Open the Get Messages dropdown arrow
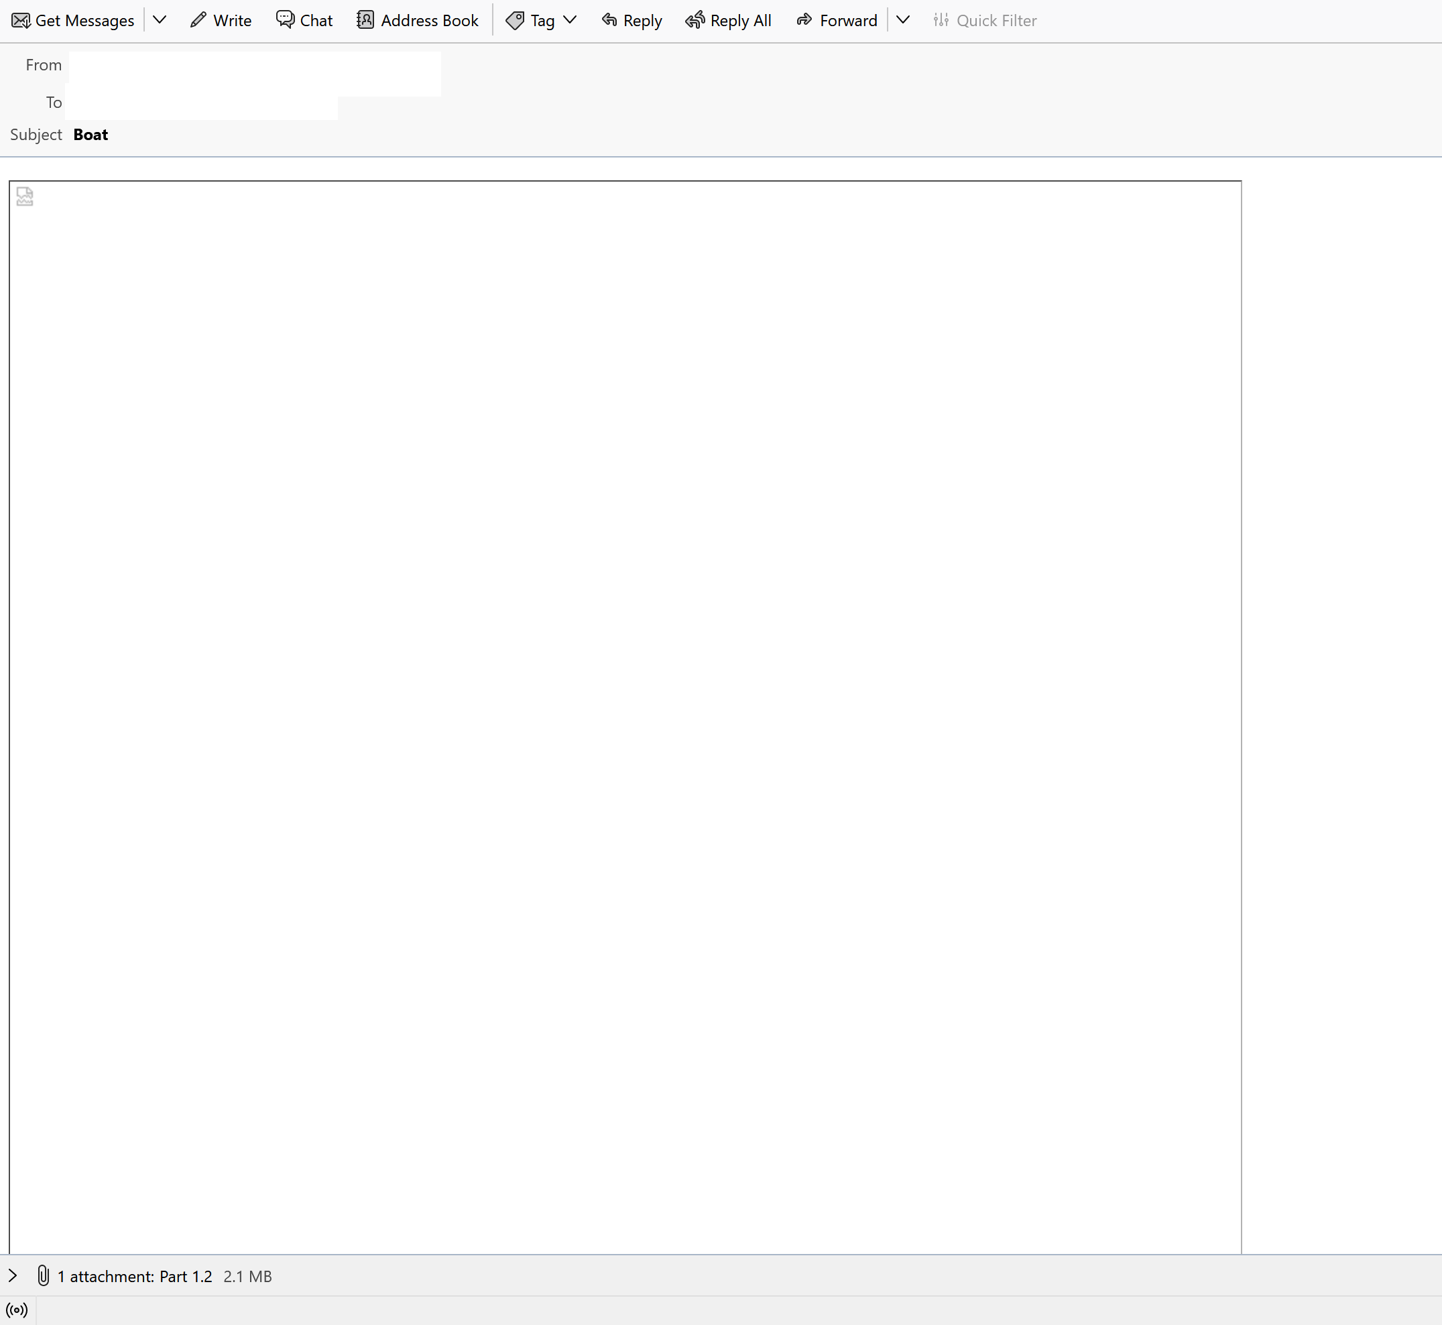The width and height of the screenshot is (1442, 1325). (159, 20)
